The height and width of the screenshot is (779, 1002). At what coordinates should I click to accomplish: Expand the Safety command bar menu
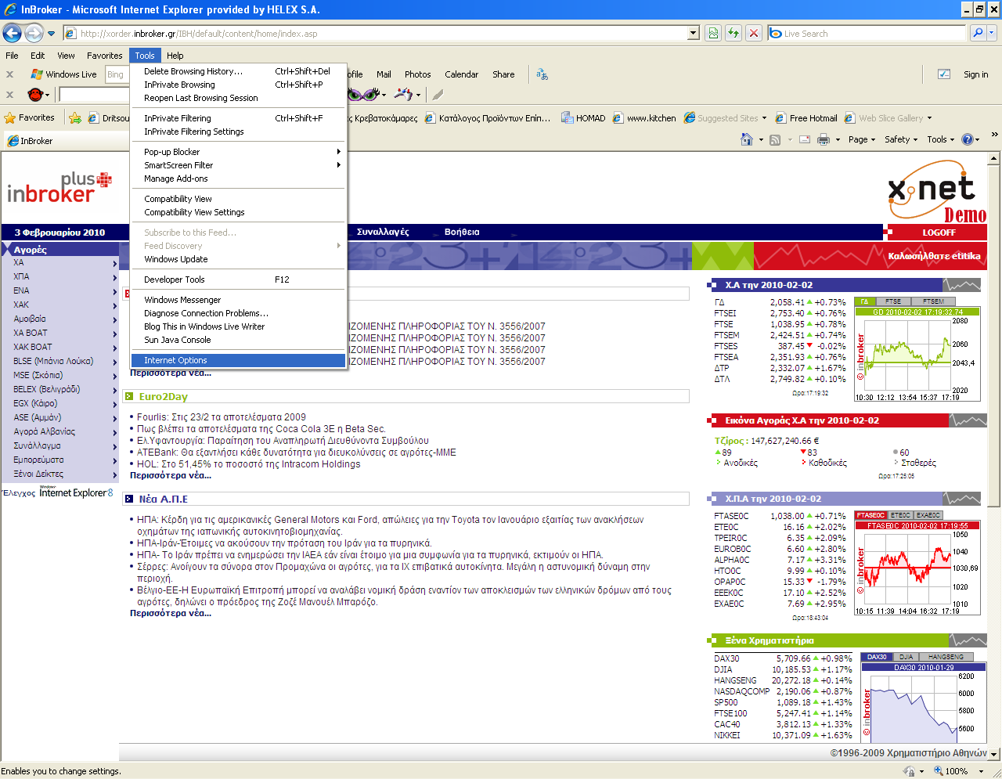point(900,139)
